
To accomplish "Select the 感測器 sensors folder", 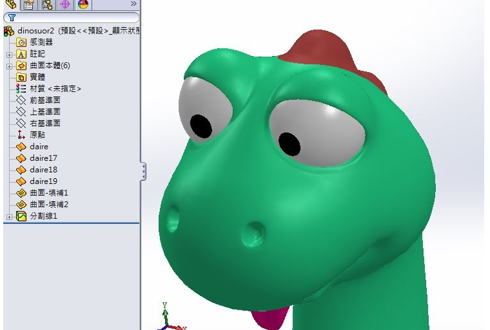I will tap(41, 42).
